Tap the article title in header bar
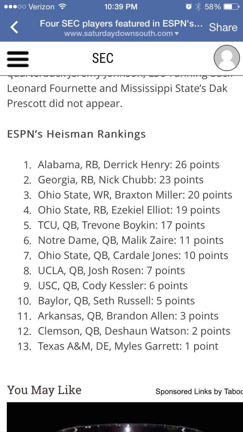243x432 pixels. coord(121,23)
